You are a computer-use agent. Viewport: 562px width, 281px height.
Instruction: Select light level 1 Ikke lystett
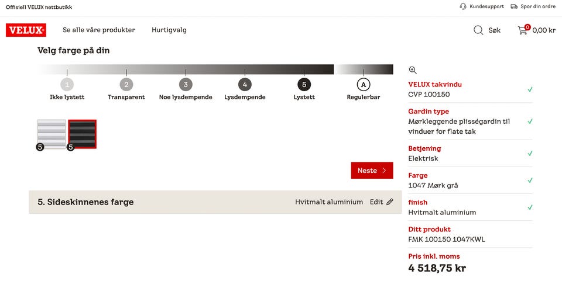tap(67, 85)
